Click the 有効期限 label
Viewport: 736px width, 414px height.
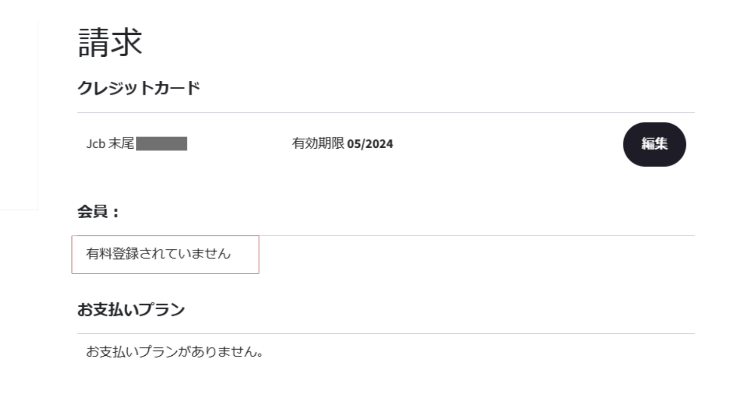[x=318, y=144]
